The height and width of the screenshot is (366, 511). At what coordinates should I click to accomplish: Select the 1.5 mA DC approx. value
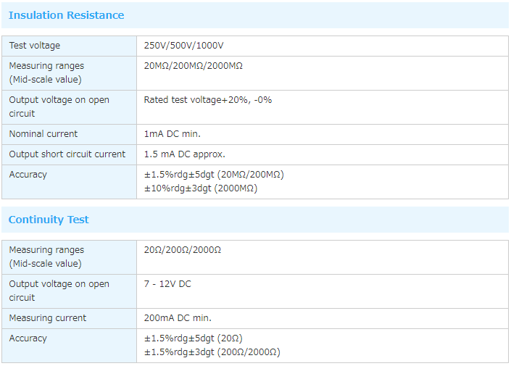(x=184, y=154)
